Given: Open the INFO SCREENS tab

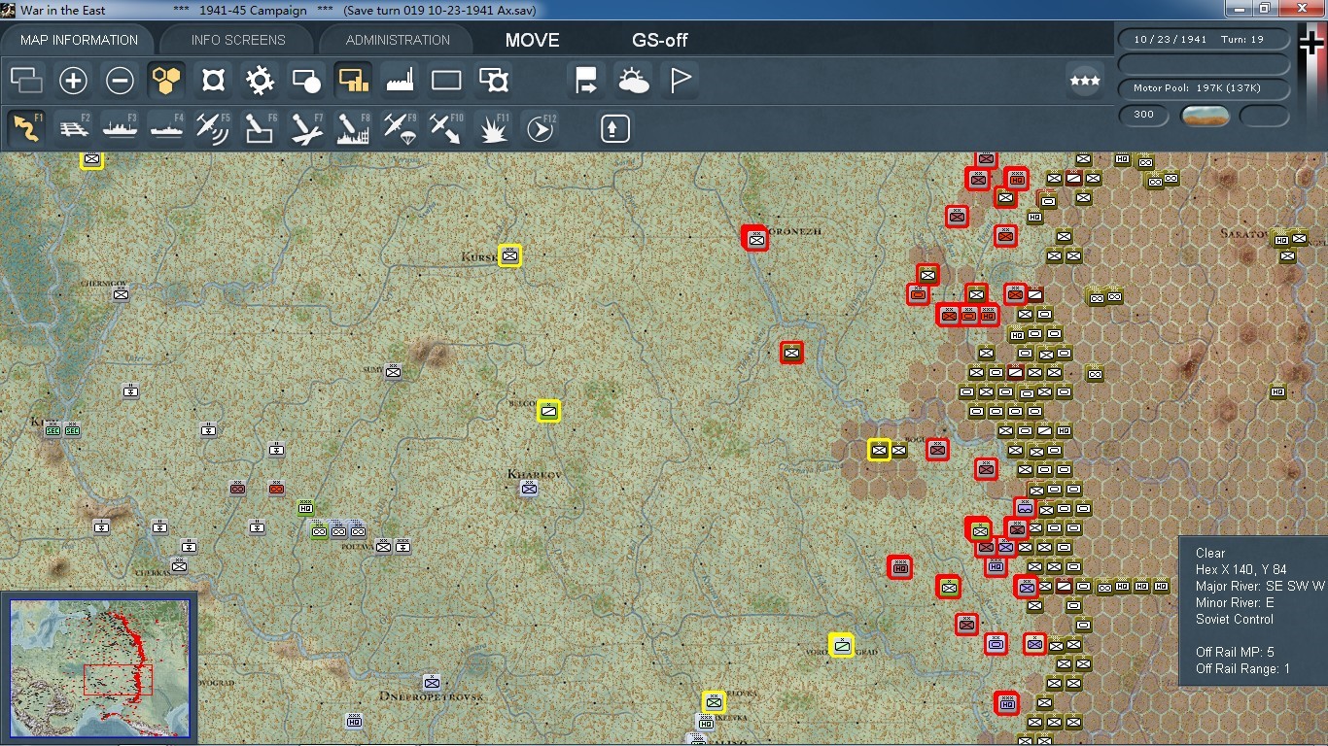Looking at the screenshot, I should [238, 40].
